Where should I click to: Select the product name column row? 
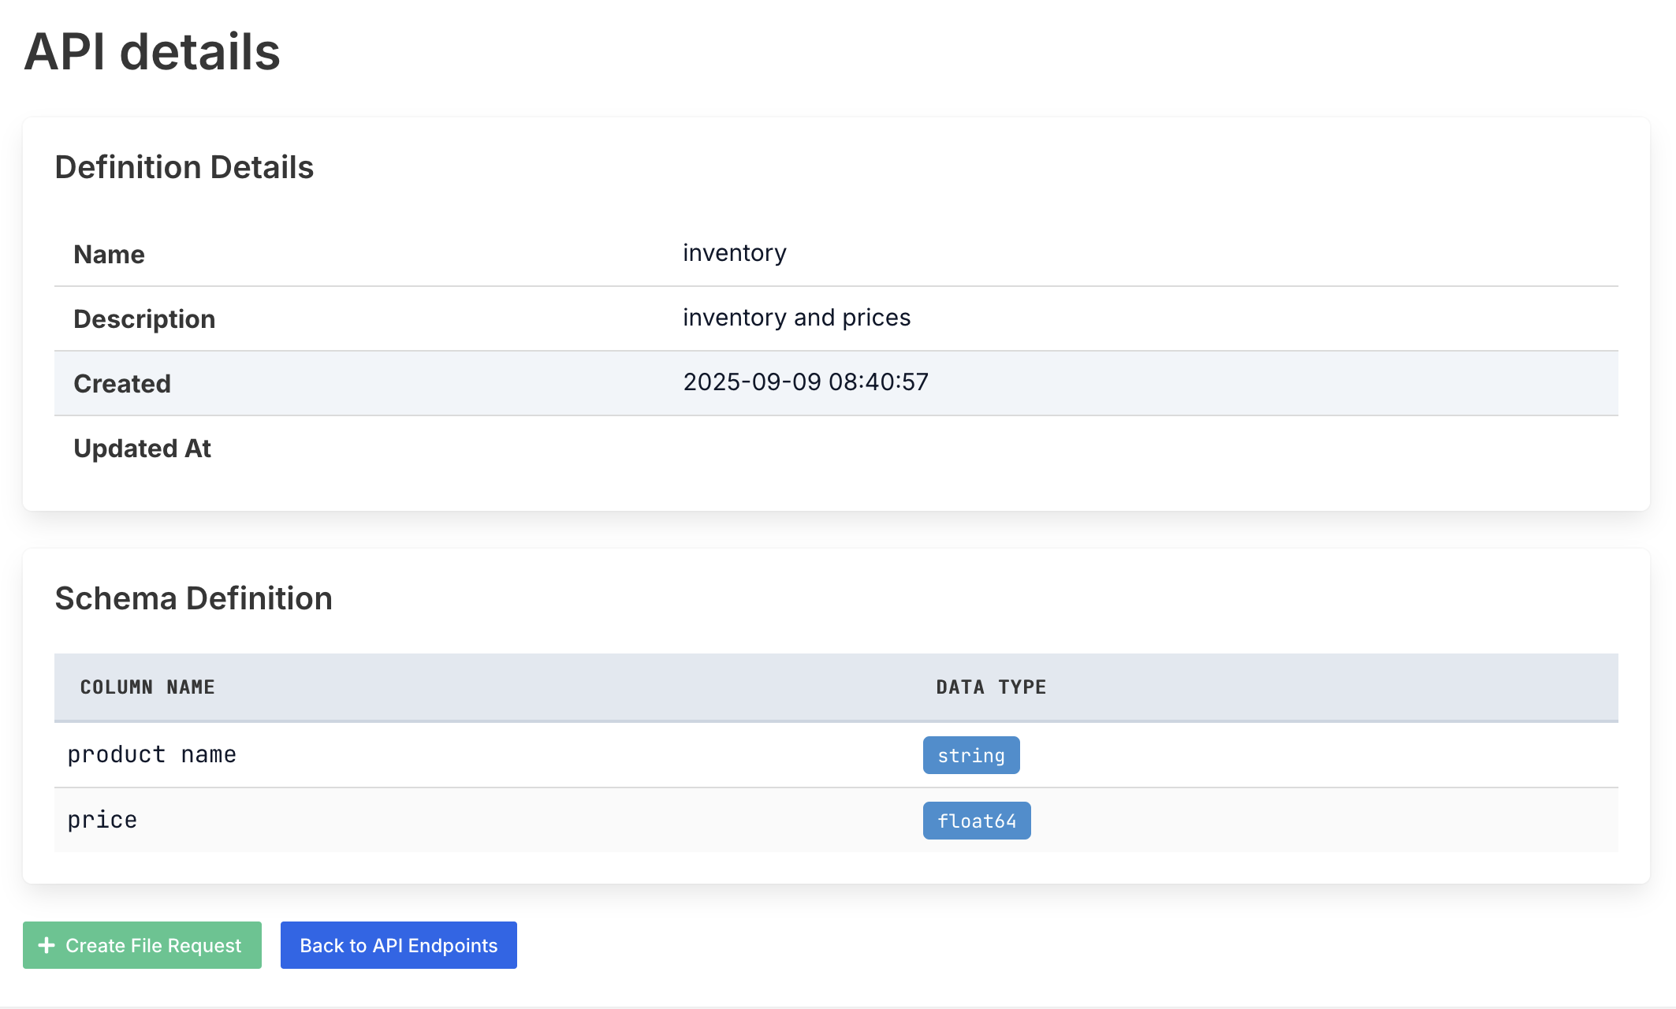tap(152, 754)
